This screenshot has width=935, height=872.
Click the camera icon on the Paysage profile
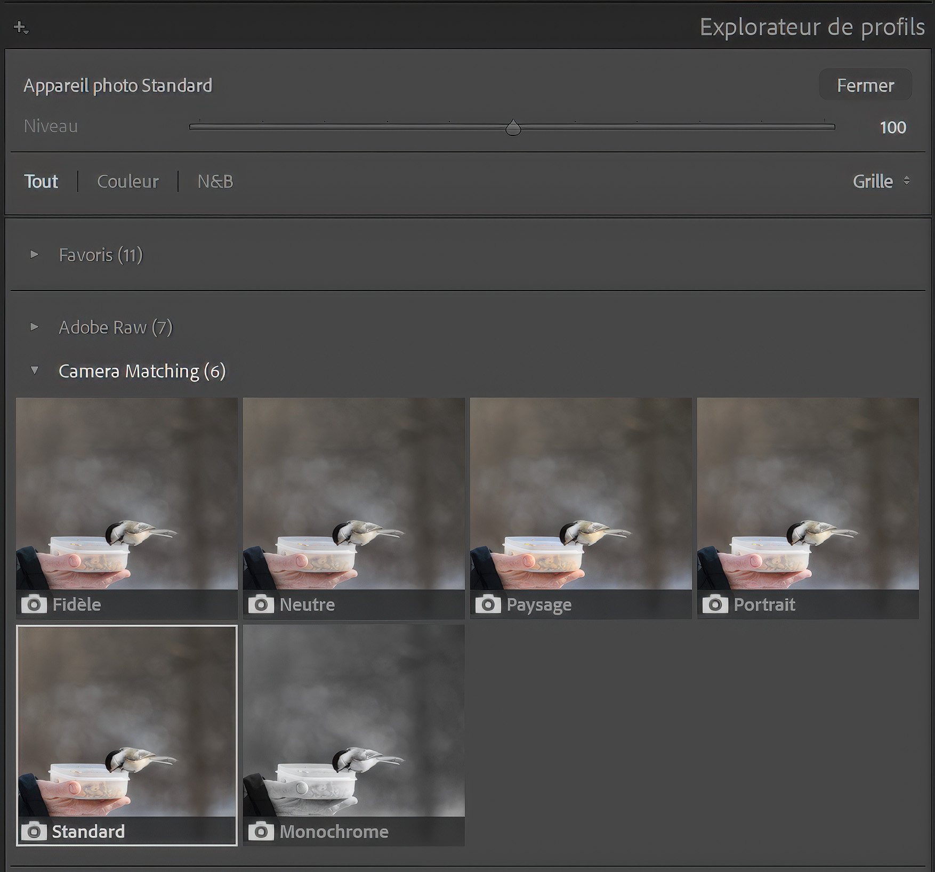coord(488,604)
